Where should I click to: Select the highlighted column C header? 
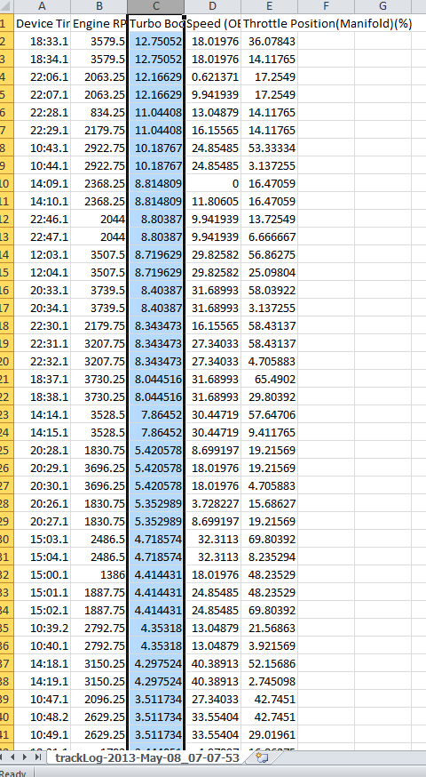[156, 6]
